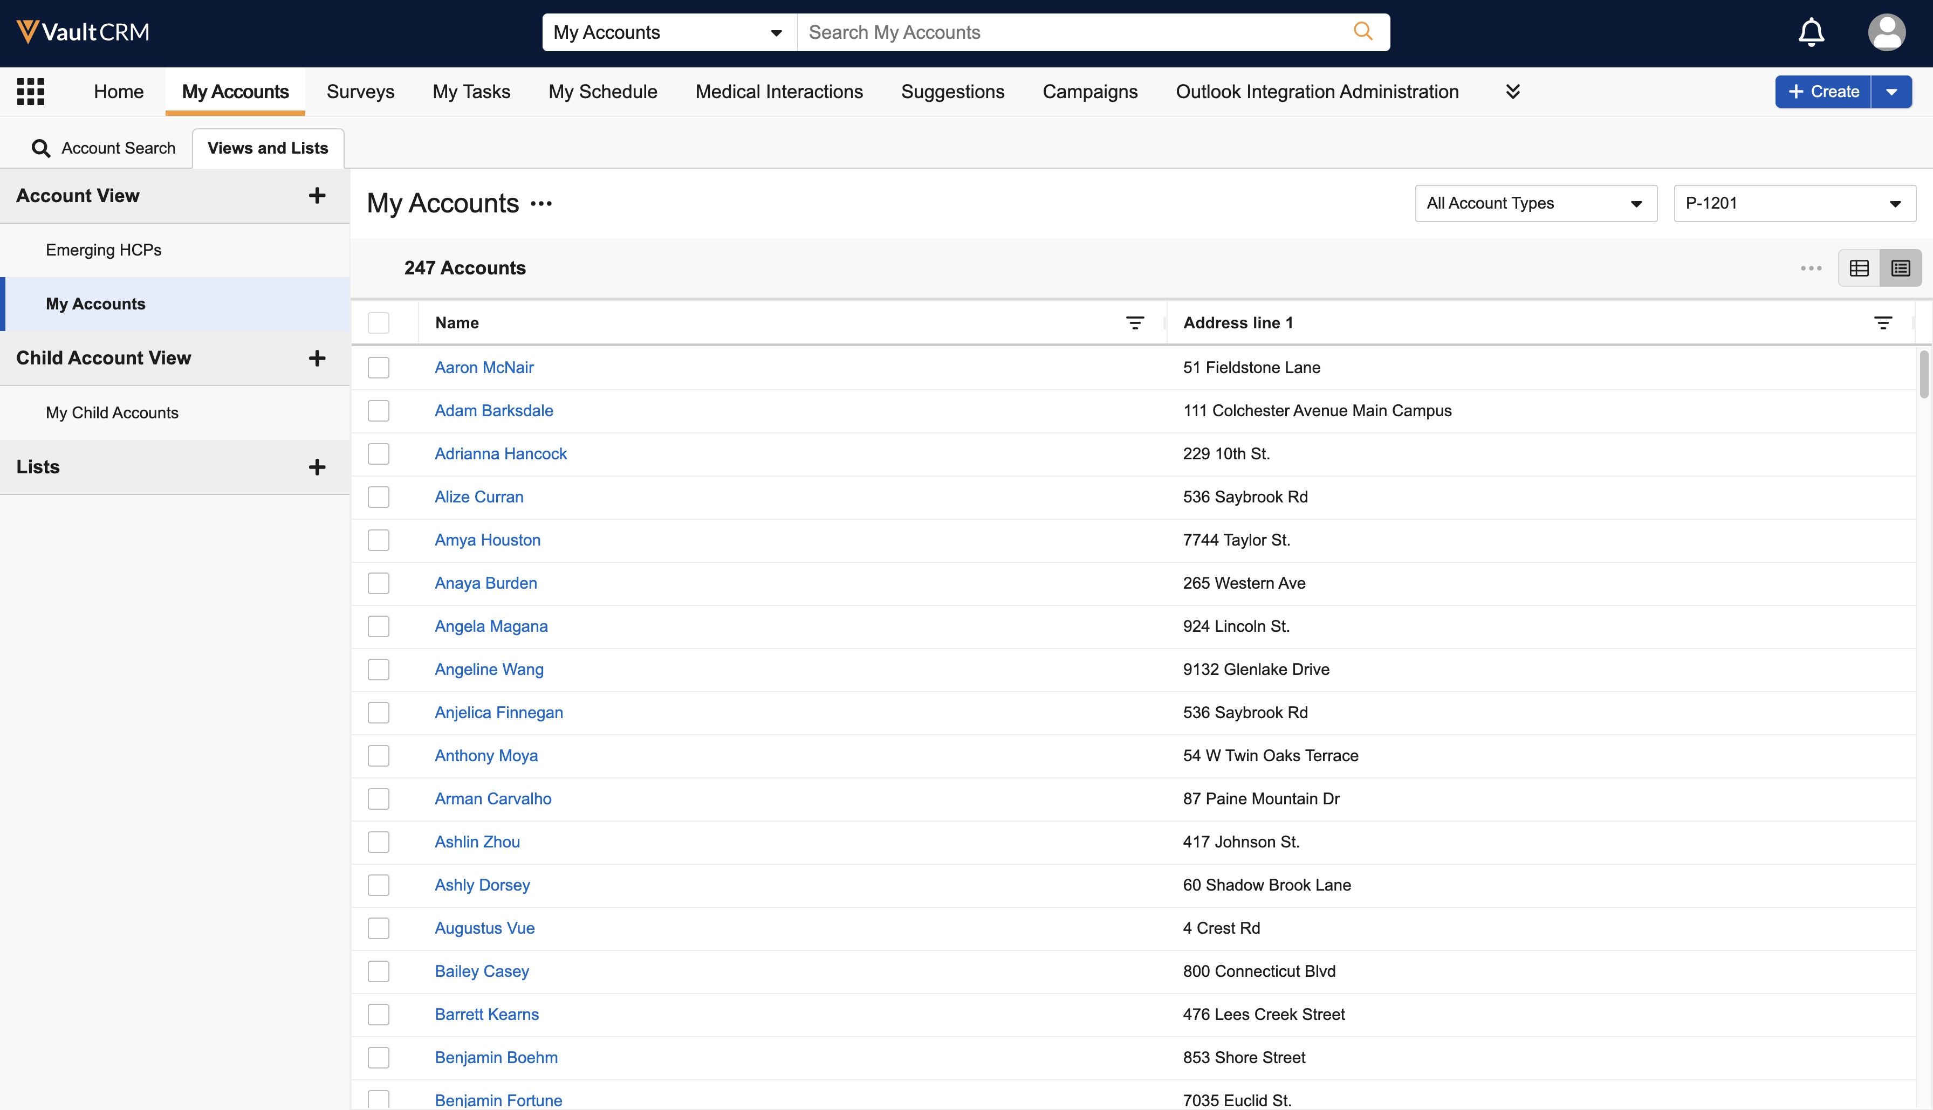The width and height of the screenshot is (1933, 1110).
Task: Switch to table grid view icon
Action: pyautogui.click(x=1859, y=268)
